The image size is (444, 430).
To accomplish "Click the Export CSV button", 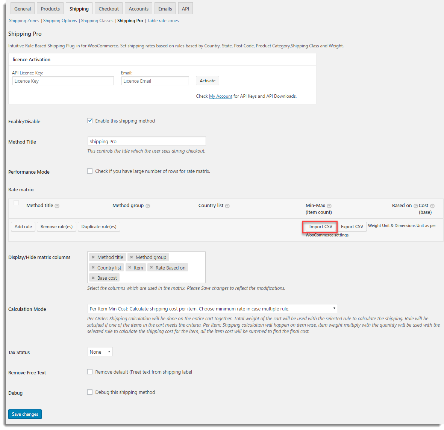I will [x=352, y=227].
